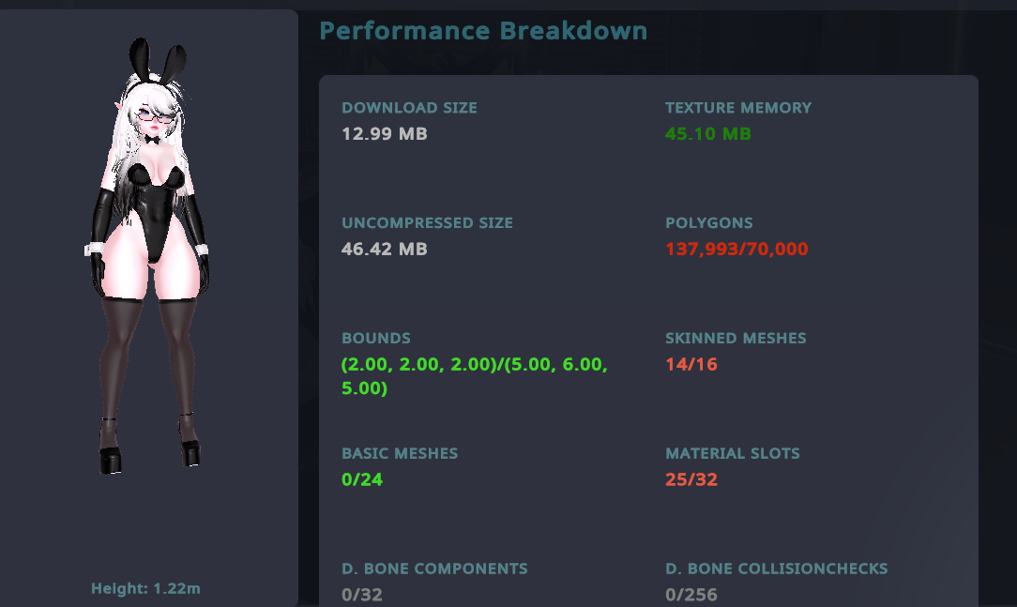This screenshot has height=607, width=1017.
Task: Click the Basic Meshes label
Action: (x=400, y=454)
